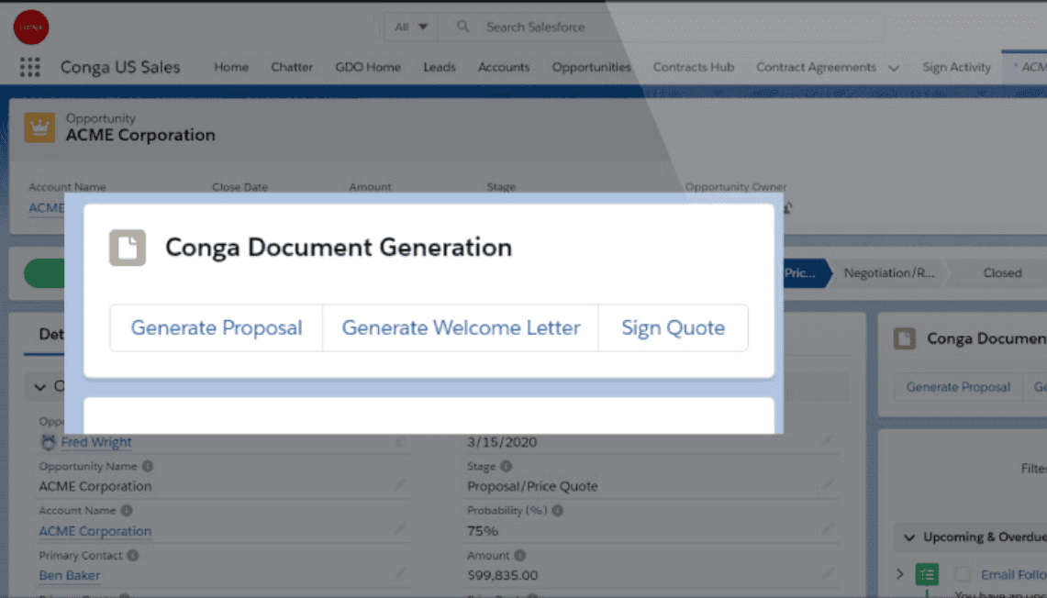Screen dimensions: 1047x598
Task: Click the Conga Document Generation document icon
Action: [128, 248]
